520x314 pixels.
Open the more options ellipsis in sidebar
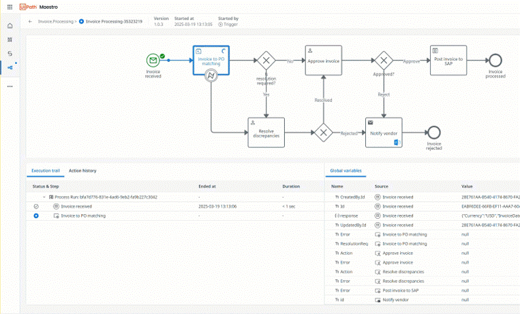point(10,86)
